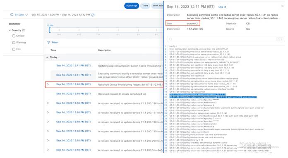Click the log search input field
Image resolution: width=288 pixels, height=158 pixels.
226,39
